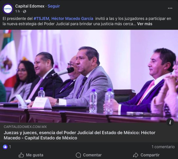Open the three-dot post options menu
Viewport: 178px width, 159px height.
(x=170, y=8)
